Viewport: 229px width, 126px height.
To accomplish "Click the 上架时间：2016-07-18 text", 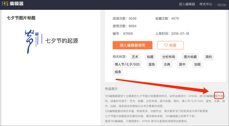I will [x=172, y=34].
